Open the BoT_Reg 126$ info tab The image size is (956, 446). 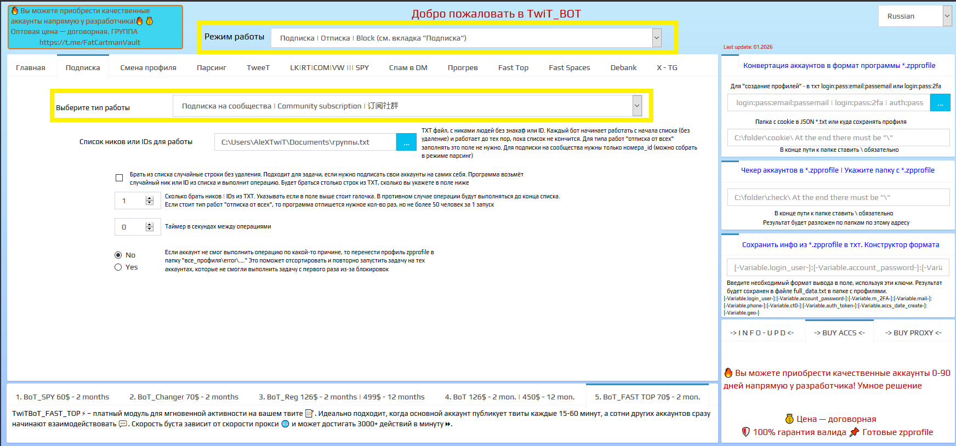(342, 397)
